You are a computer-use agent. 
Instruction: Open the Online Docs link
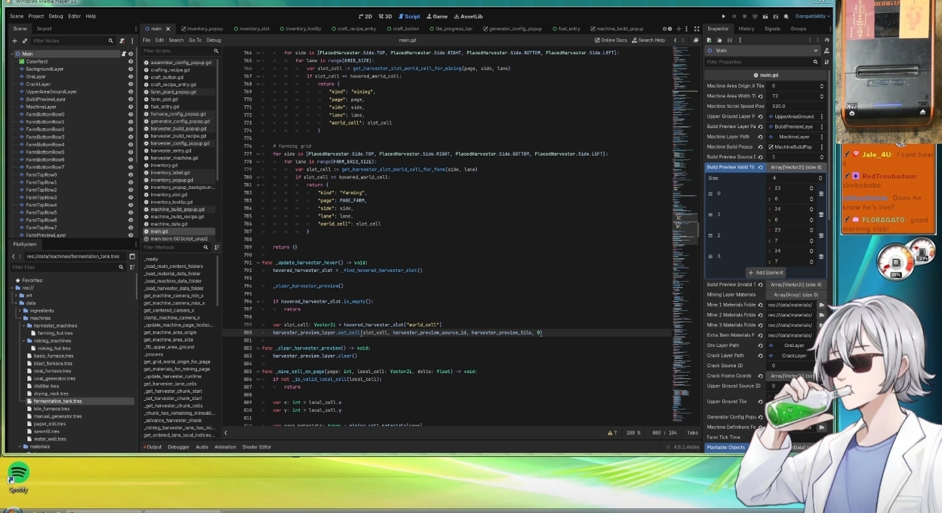[x=611, y=41]
